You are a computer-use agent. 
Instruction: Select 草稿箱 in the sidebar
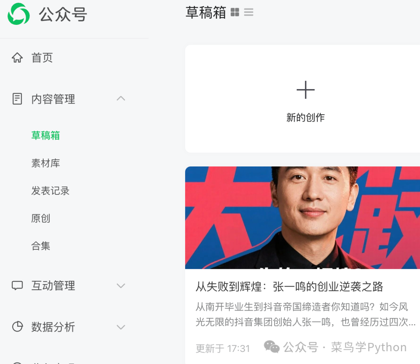click(45, 136)
